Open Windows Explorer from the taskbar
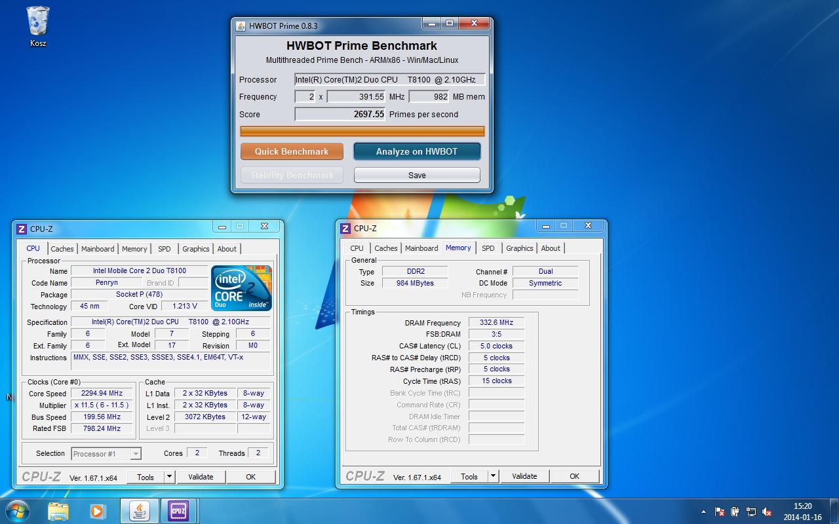Image resolution: width=839 pixels, height=524 pixels. click(x=58, y=511)
